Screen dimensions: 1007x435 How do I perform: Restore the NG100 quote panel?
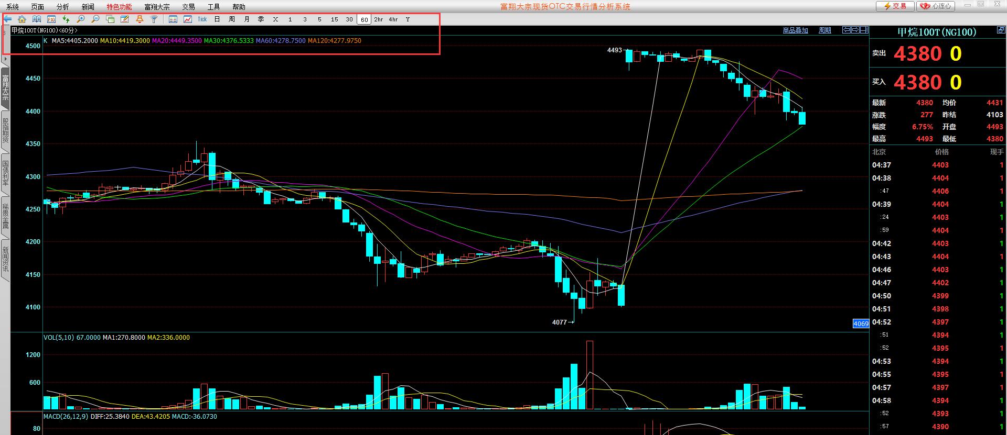[x=1001, y=31]
